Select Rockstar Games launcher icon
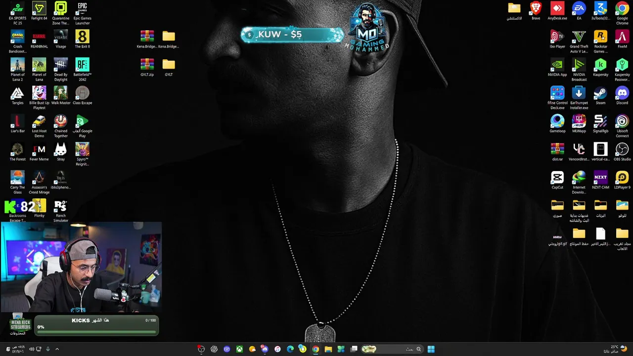The height and width of the screenshot is (356, 633). 600,42
